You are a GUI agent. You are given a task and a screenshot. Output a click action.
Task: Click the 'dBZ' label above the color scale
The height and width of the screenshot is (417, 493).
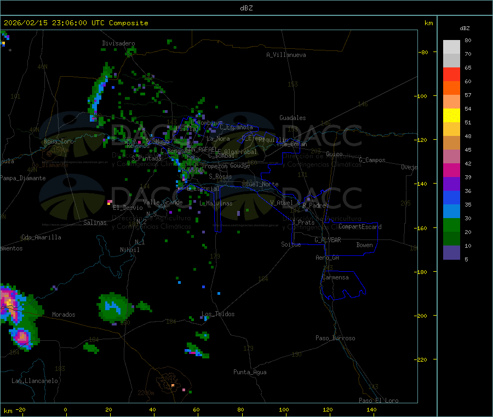tap(465, 28)
